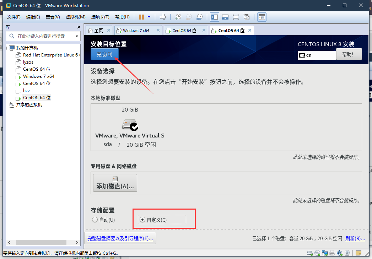Take a snapshot of the VM
This screenshot has height=259, width=372.
[178, 17]
